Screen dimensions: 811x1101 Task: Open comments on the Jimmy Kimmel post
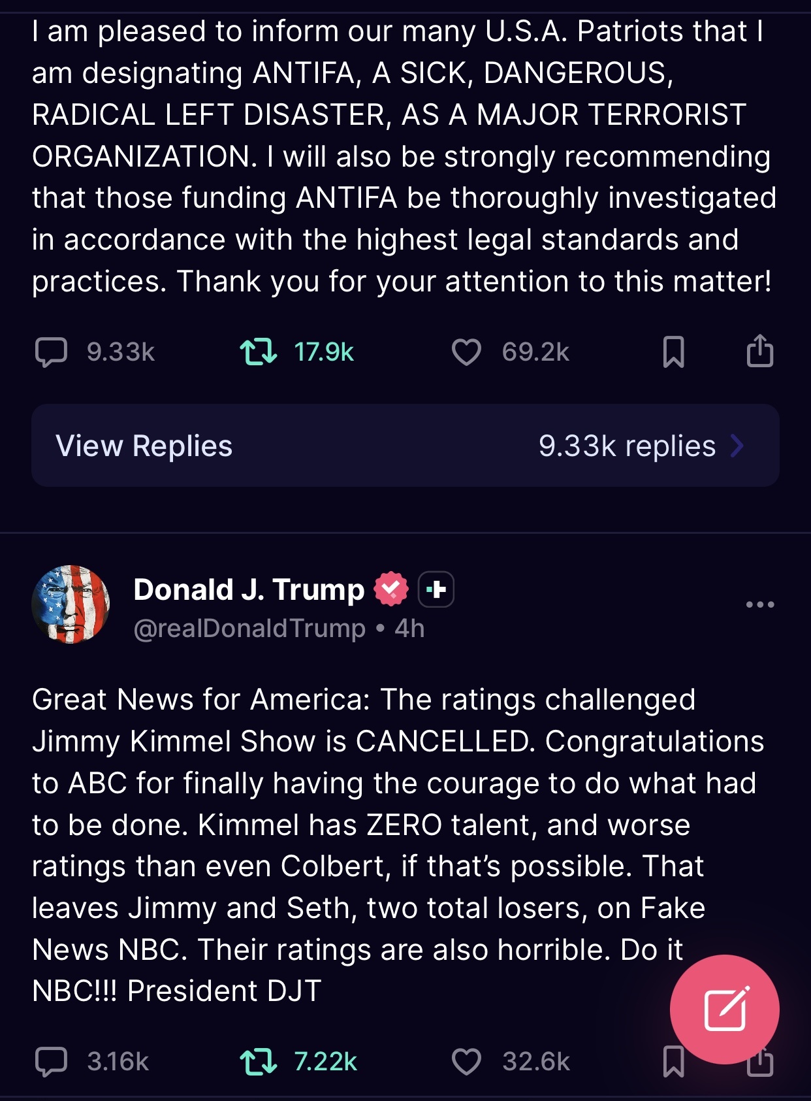[51, 1062]
